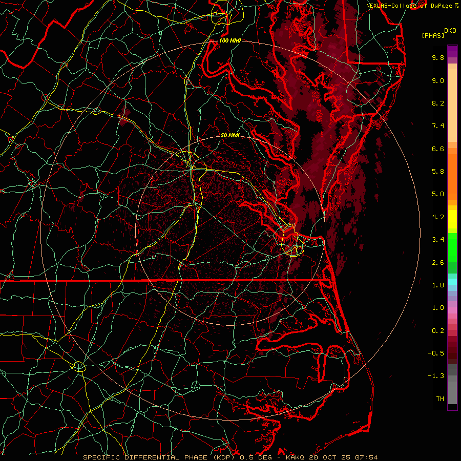The height and width of the screenshot is (461, 461).
Task: Click the TH legend label
Action: (440, 399)
